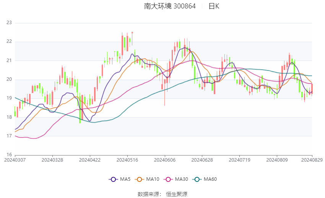Click x-axis date 20240307
325x198 pixels.
click(15, 160)
